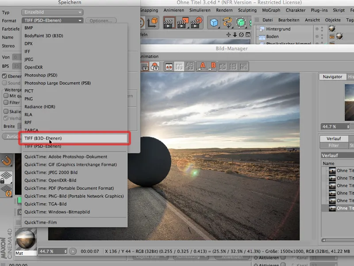Open the Objekte menu in object manager

tap(333, 20)
